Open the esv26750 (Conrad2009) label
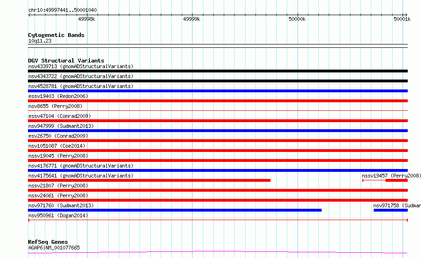 point(58,136)
